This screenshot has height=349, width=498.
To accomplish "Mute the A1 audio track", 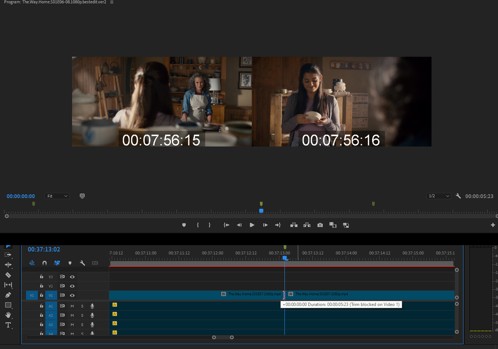I will coord(72,306).
